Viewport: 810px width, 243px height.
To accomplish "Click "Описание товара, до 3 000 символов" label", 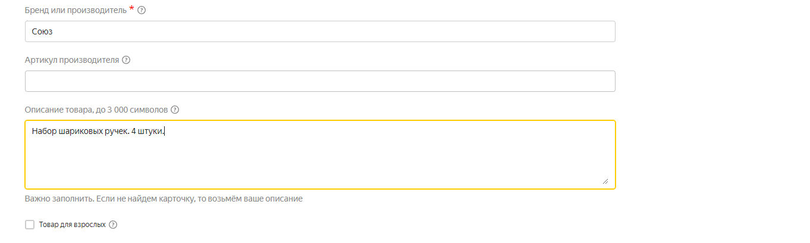I will (x=97, y=110).
